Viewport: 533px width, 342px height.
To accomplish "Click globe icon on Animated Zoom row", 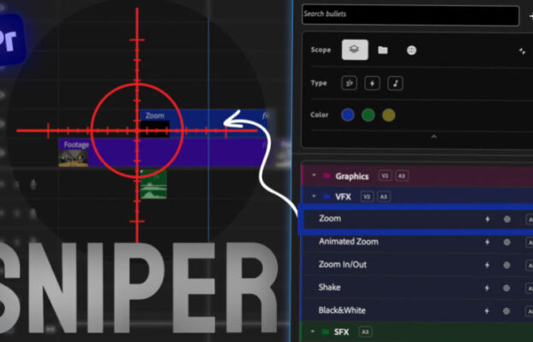I will coord(506,242).
